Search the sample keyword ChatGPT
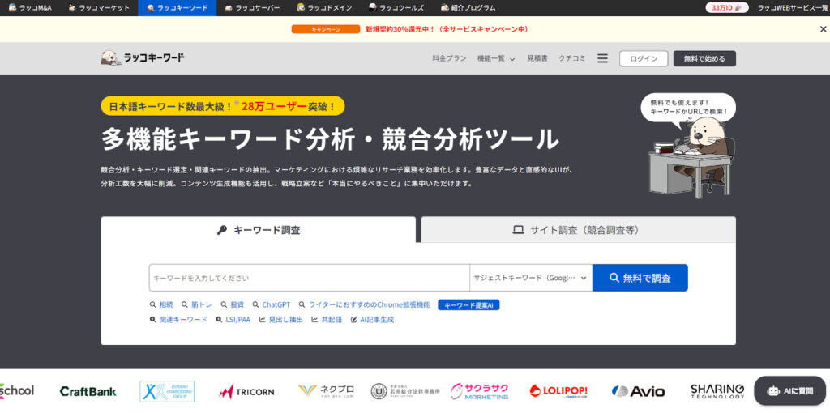Image resolution: width=830 pixels, height=413 pixels. click(272, 305)
